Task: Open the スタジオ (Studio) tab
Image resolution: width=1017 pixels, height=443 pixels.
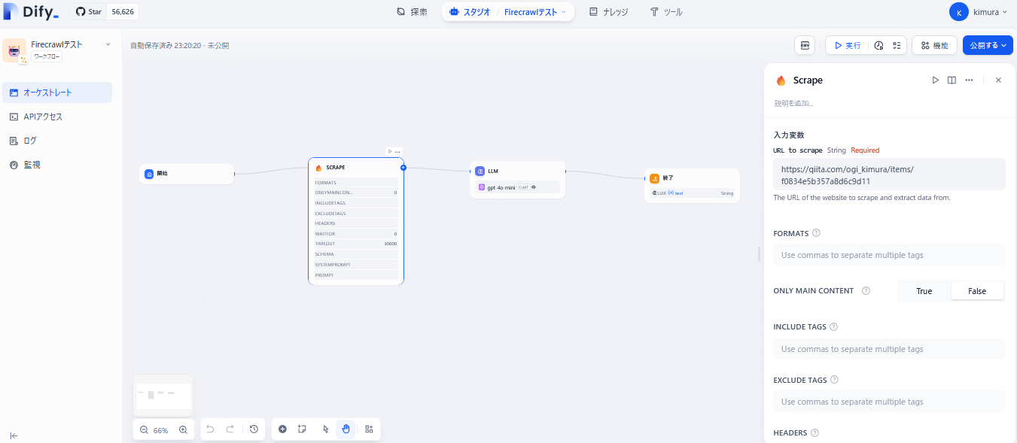Action: 469,12
